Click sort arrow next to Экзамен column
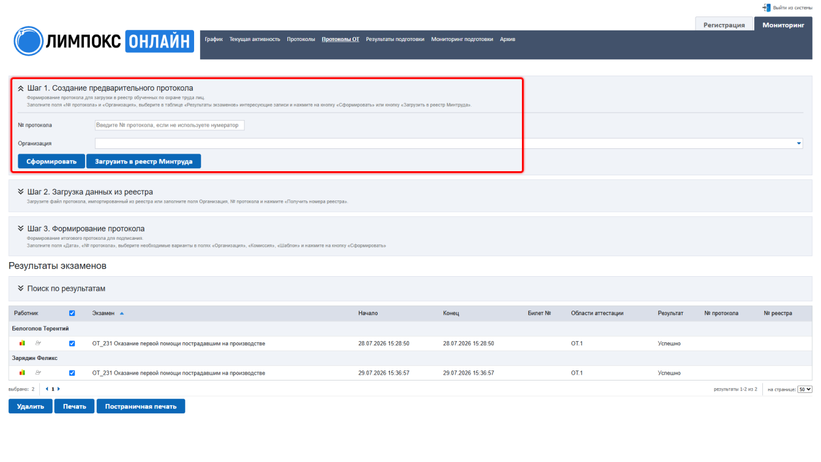Screen dimensions: 821x462 tap(122, 314)
